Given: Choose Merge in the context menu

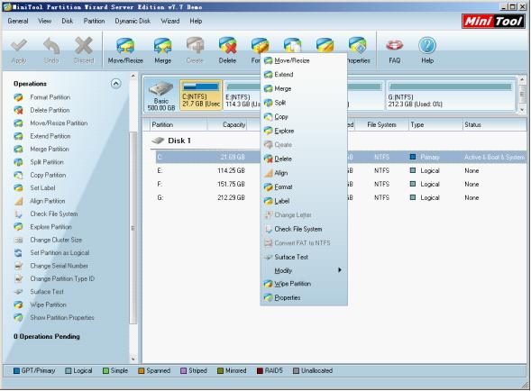Looking at the screenshot, I should point(304,88).
